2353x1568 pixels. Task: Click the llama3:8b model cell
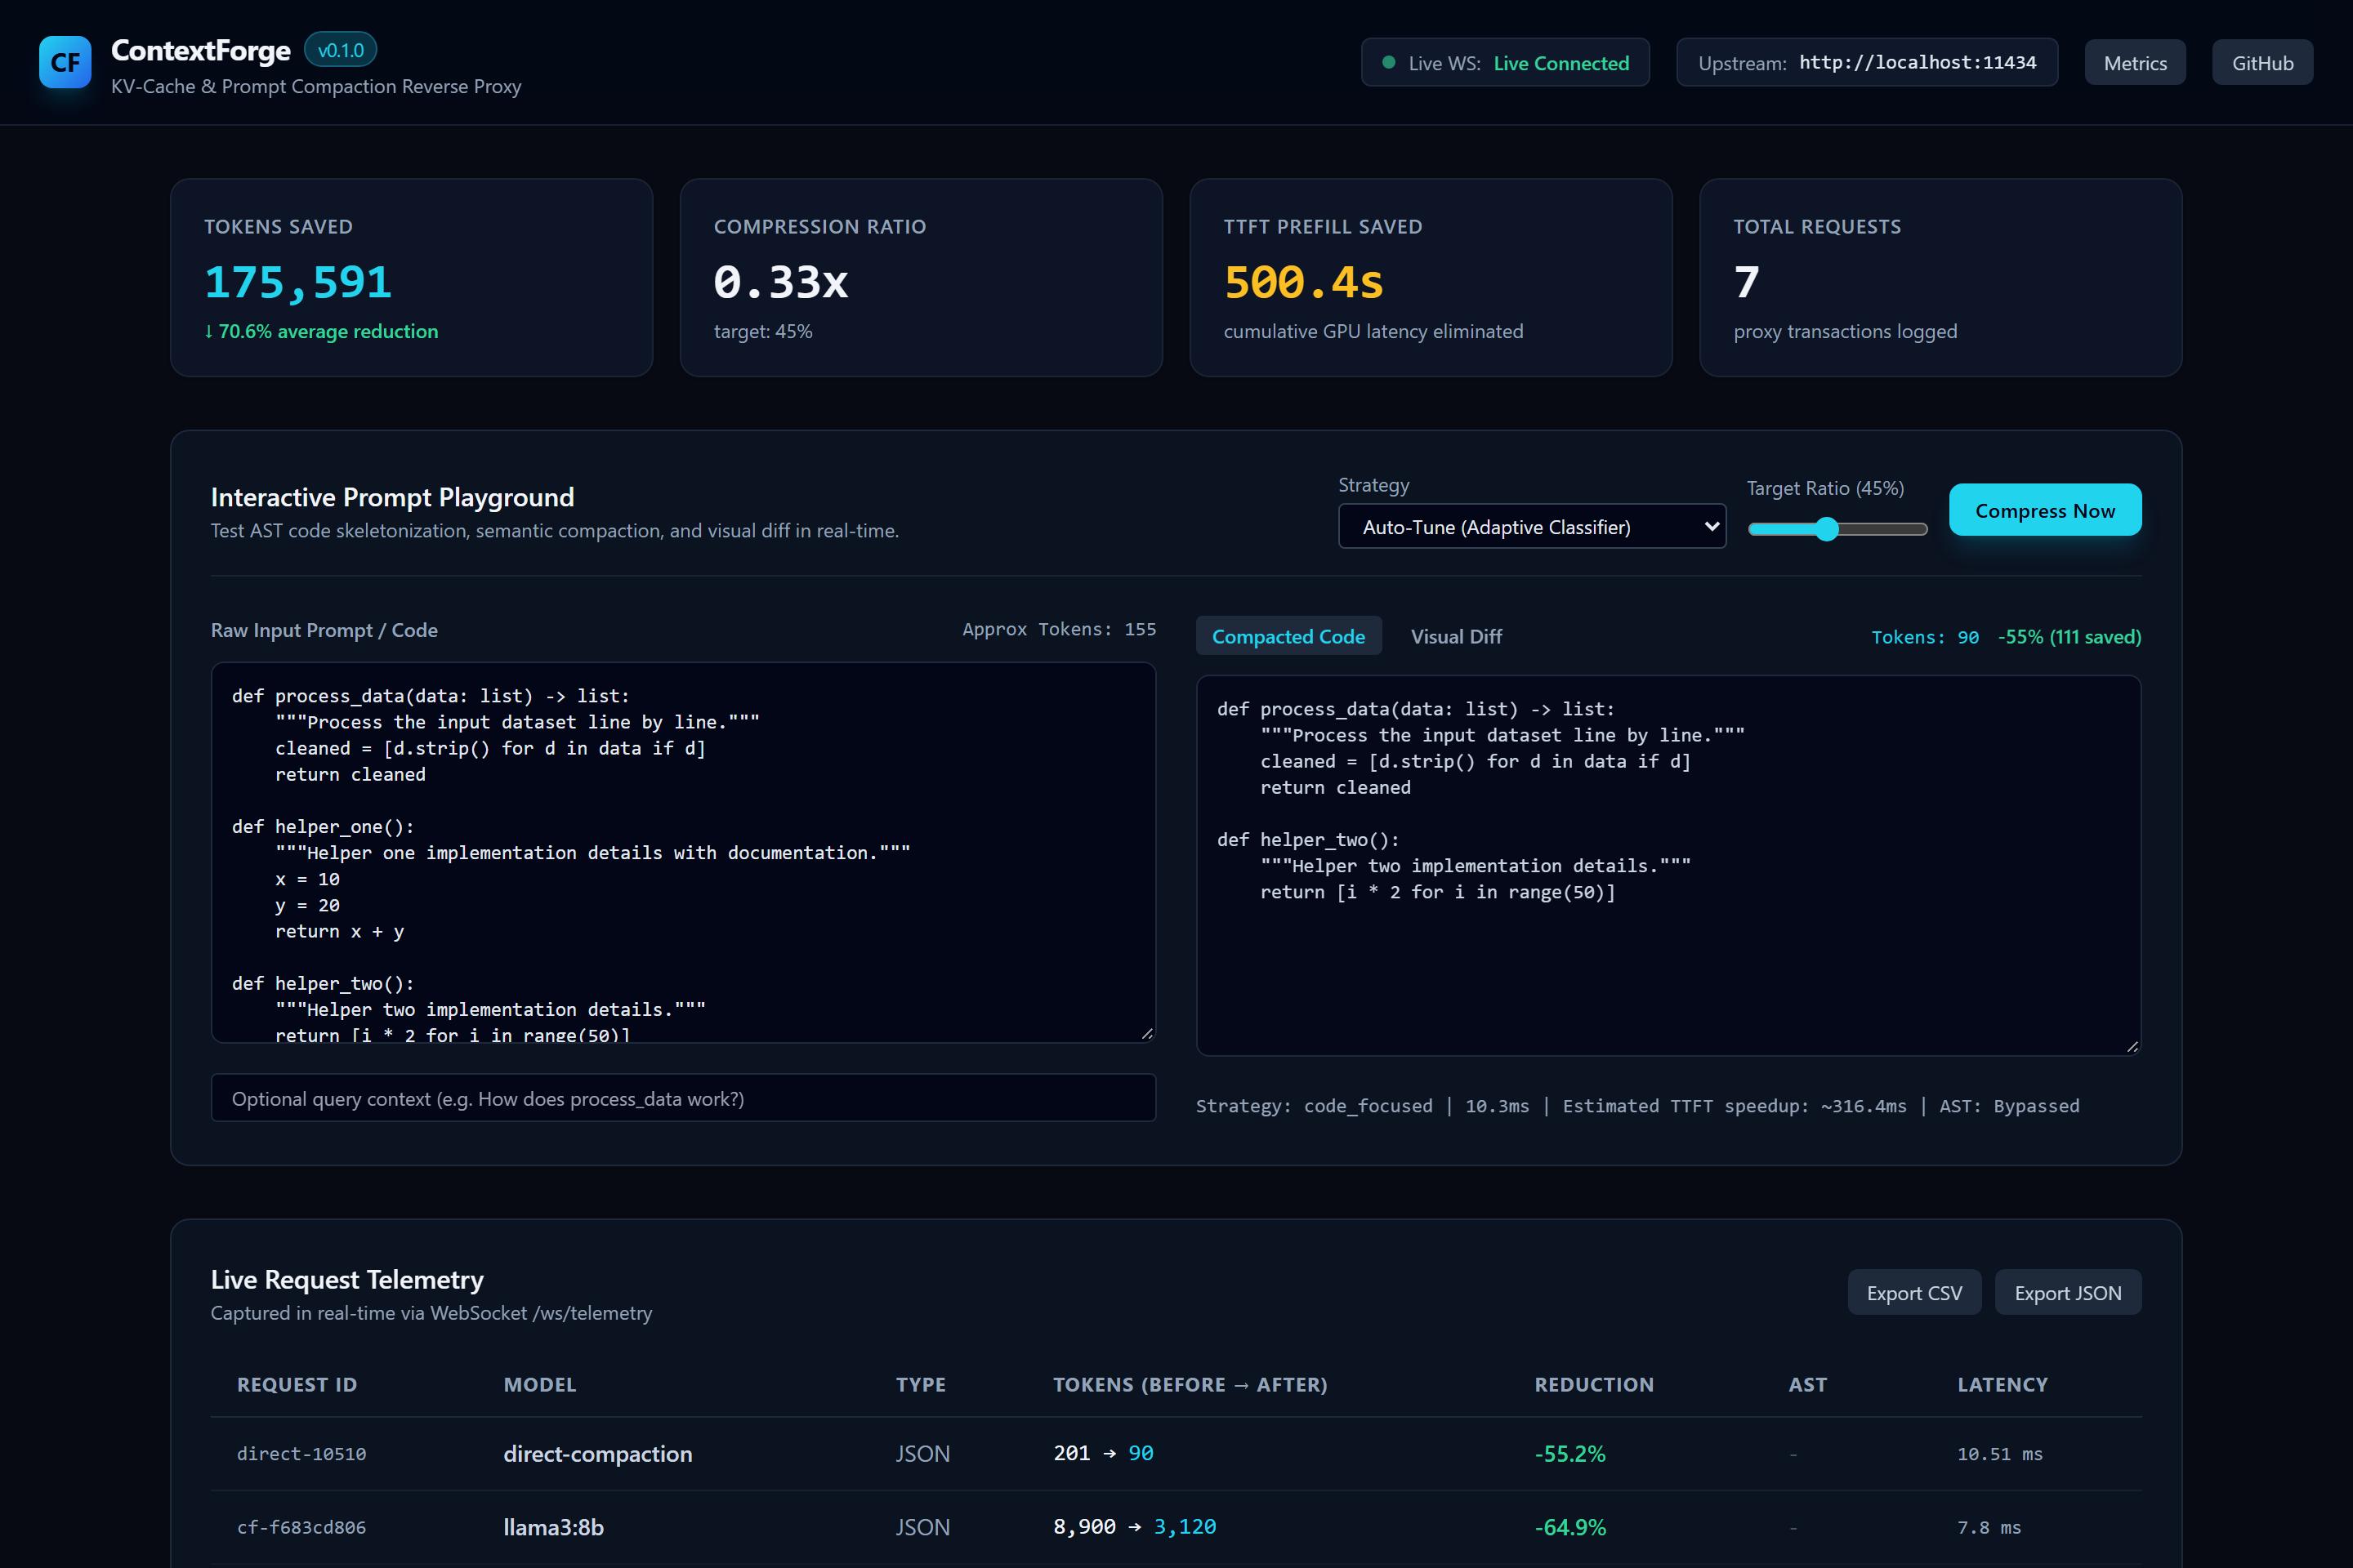click(x=553, y=1527)
